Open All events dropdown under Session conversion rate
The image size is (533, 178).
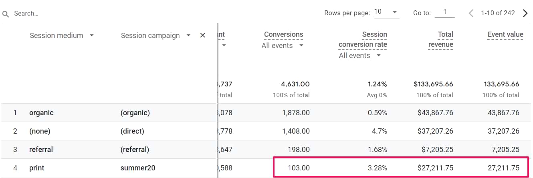tap(359, 56)
